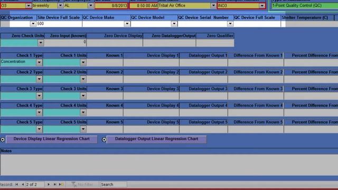Open the AL employee dropdown
Viewport: 338px width, 190px height.
point(91,6)
